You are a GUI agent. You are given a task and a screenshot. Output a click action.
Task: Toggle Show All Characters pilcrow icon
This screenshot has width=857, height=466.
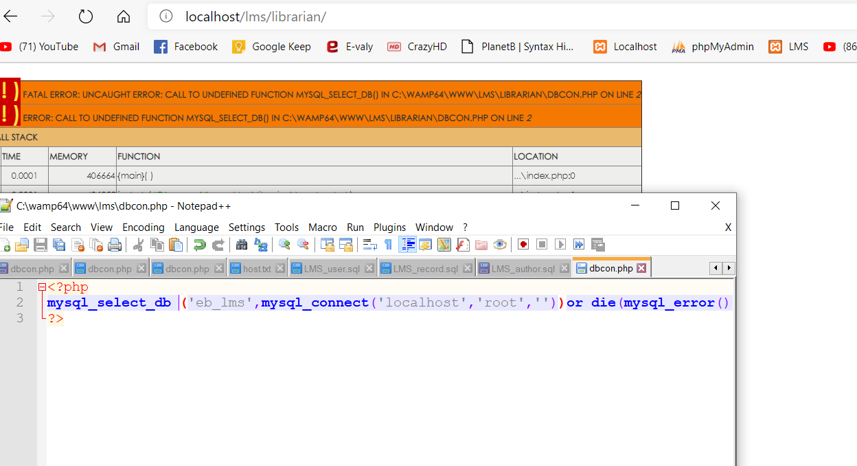pyautogui.click(x=388, y=244)
